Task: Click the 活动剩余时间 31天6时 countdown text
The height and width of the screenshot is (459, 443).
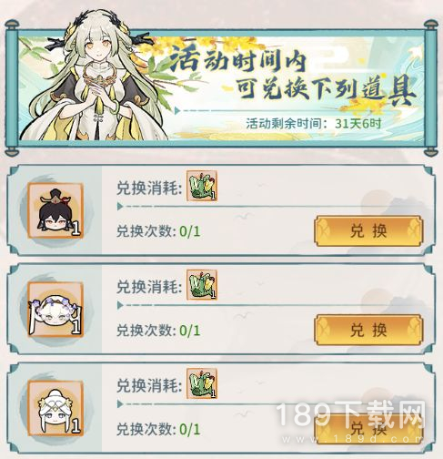Action: (314, 124)
